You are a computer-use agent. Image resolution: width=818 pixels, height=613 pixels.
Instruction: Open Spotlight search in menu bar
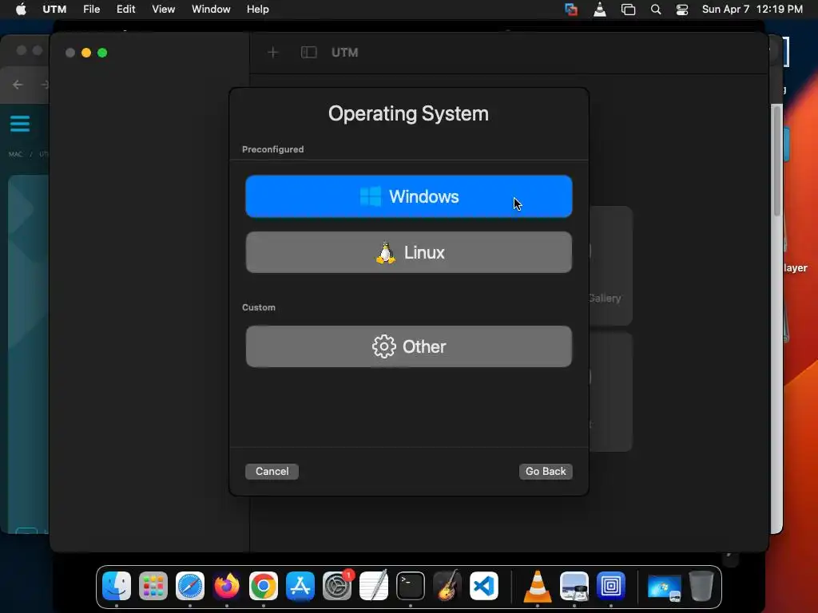coord(656,10)
